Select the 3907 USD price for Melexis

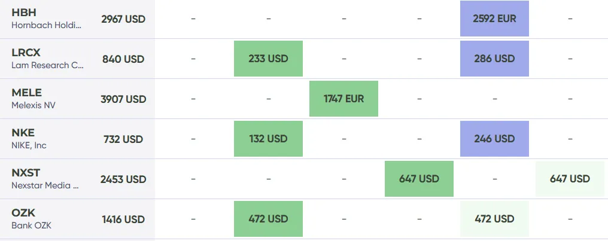point(123,99)
